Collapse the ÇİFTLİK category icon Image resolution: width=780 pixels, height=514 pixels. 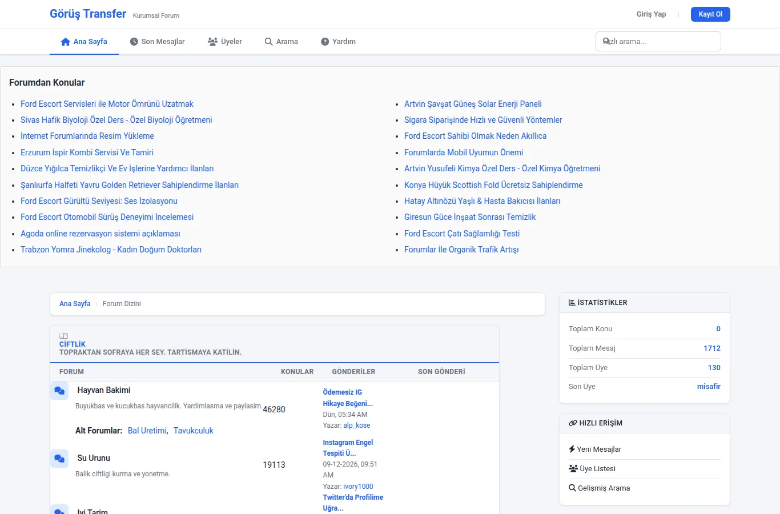[x=64, y=336]
